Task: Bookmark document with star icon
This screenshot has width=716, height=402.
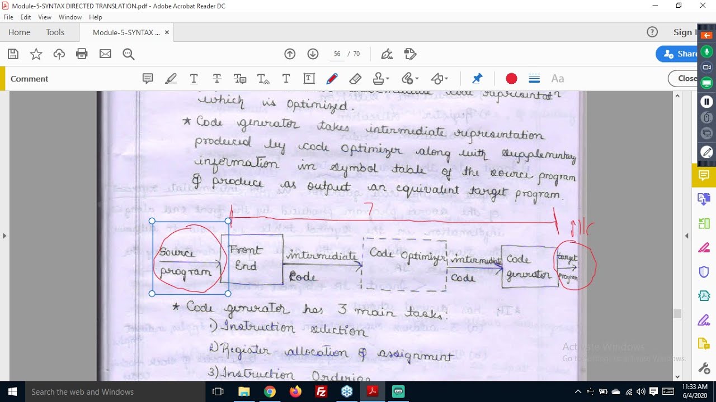Action: coord(36,54)
